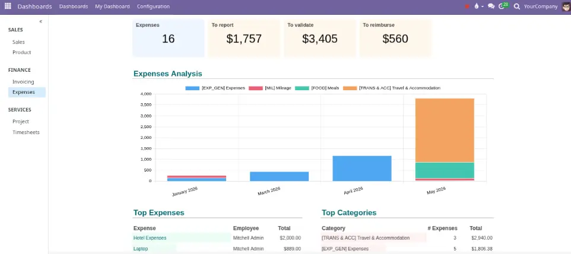This screenshot has height=254, width=571.
Task: Click the EXP_GEN Expenses category row label
Action: (x=345, y=249)
